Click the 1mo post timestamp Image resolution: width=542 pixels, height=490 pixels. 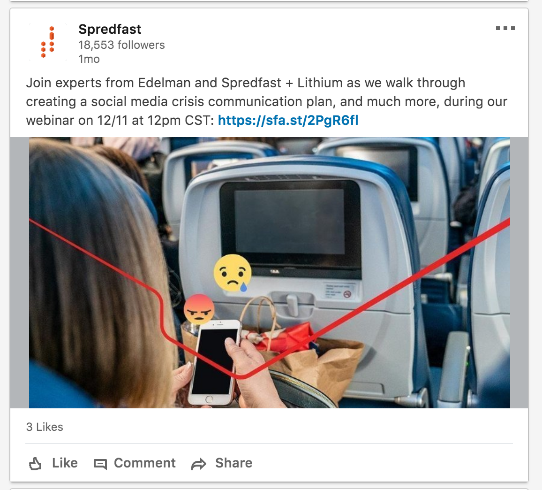pos(89,59)
